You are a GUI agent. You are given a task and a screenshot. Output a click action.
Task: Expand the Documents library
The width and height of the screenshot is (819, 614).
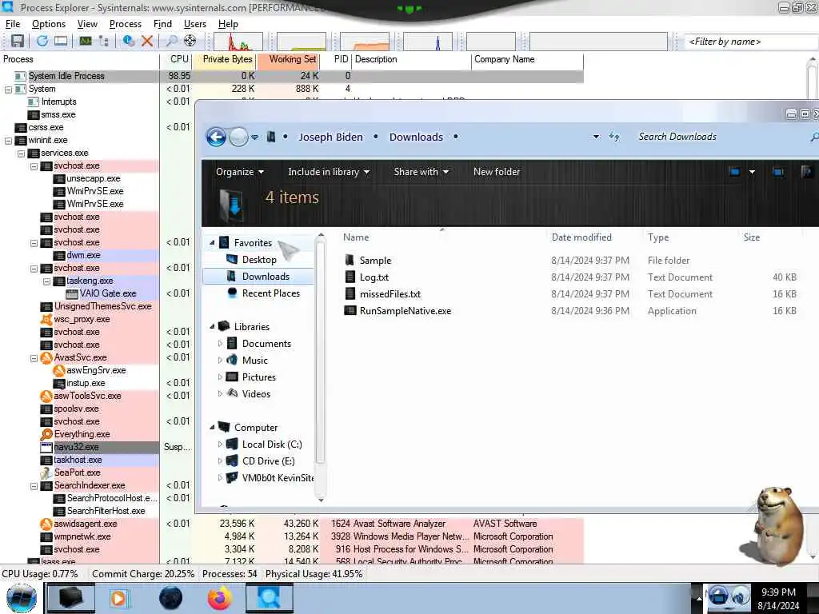point(220,344)
